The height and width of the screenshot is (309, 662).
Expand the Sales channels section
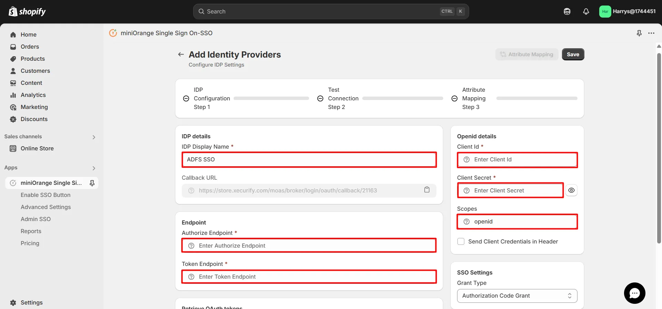[x=94, y=137]
